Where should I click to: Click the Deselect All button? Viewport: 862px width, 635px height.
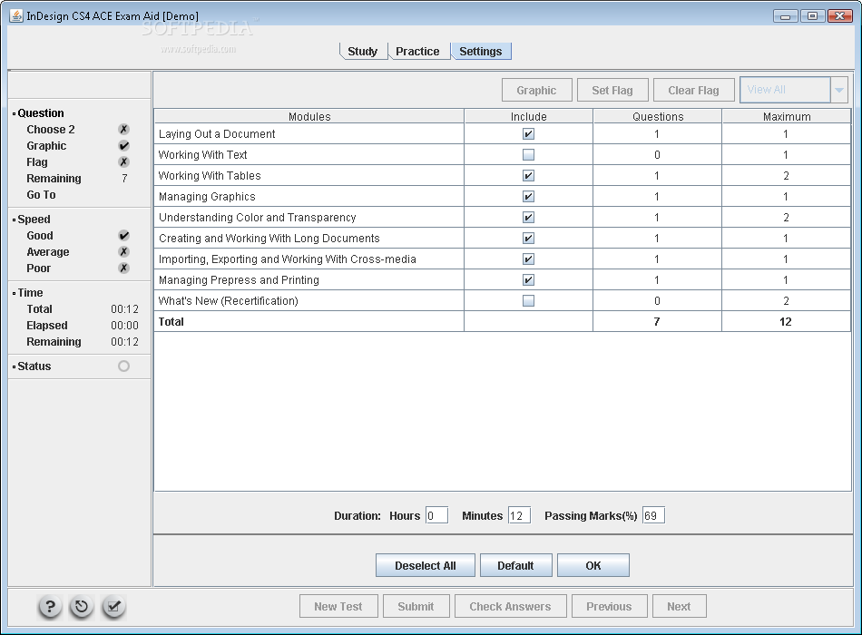[x=426, y=566]
